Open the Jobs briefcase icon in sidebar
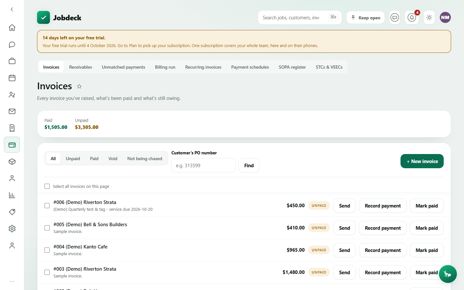The image size is (464, 290). 12,61
